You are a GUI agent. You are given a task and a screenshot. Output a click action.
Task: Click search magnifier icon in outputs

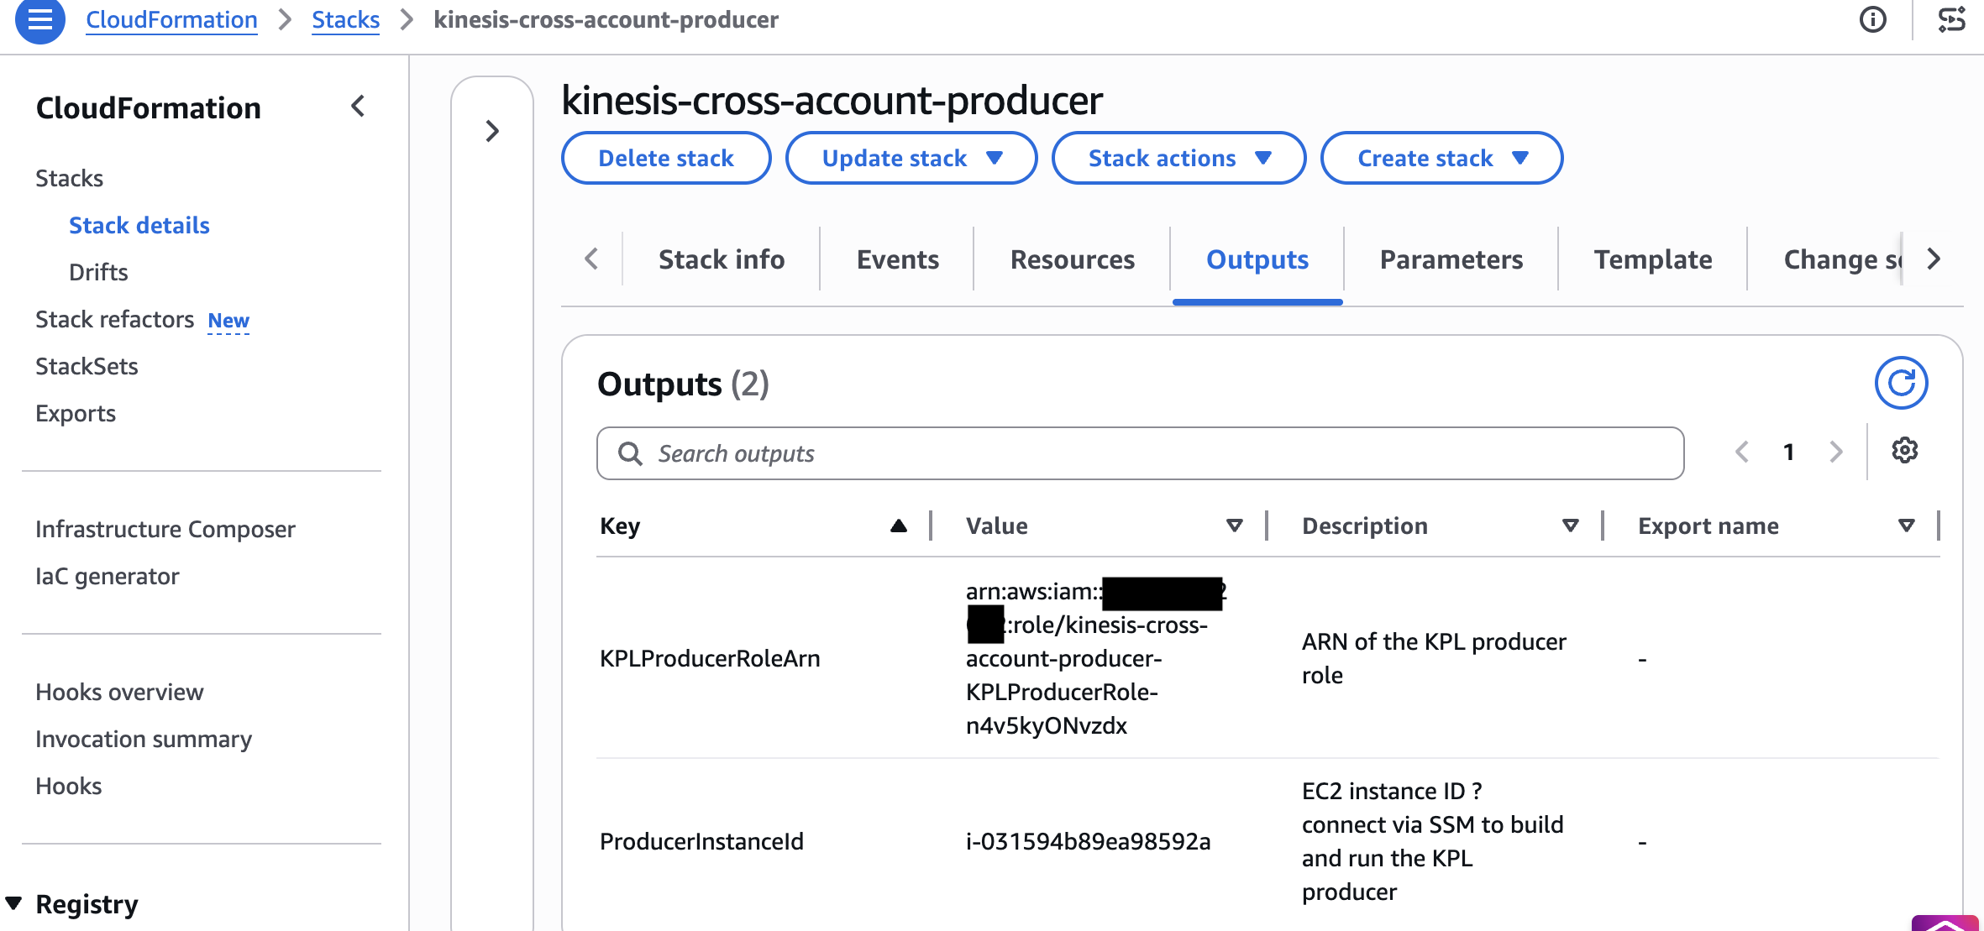630,453
